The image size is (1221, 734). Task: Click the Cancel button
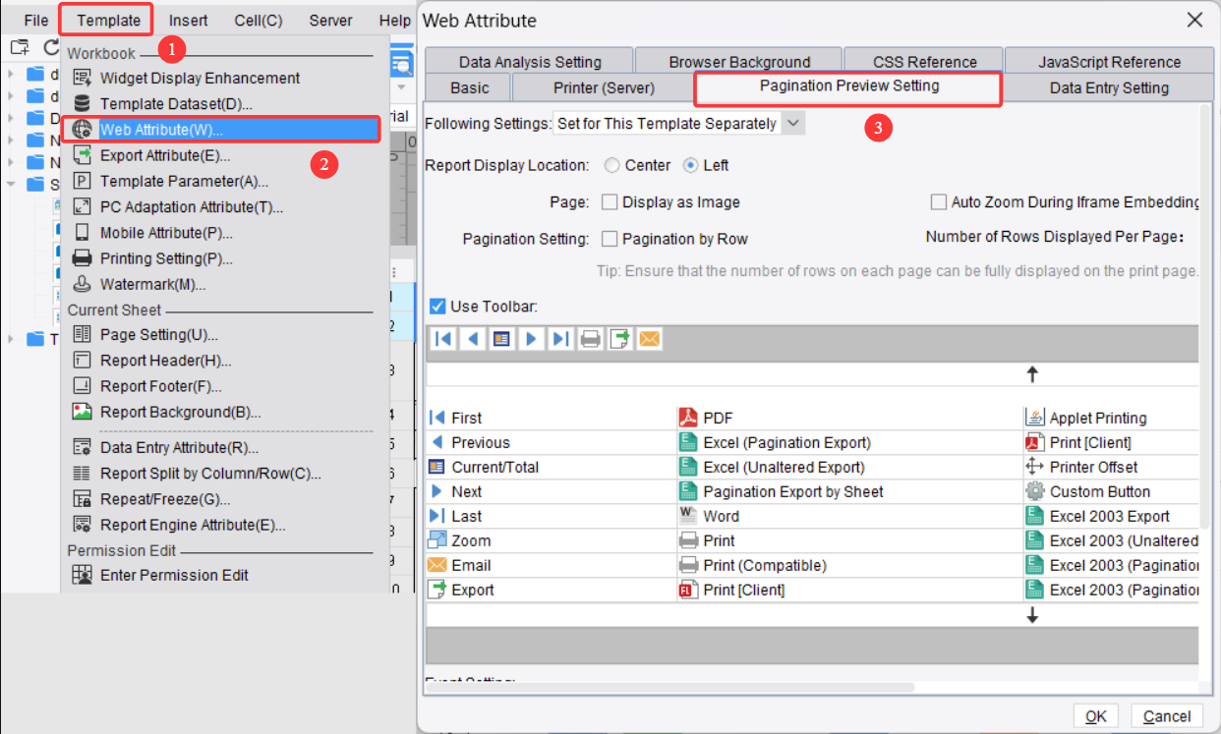[x=1167, y=716]
